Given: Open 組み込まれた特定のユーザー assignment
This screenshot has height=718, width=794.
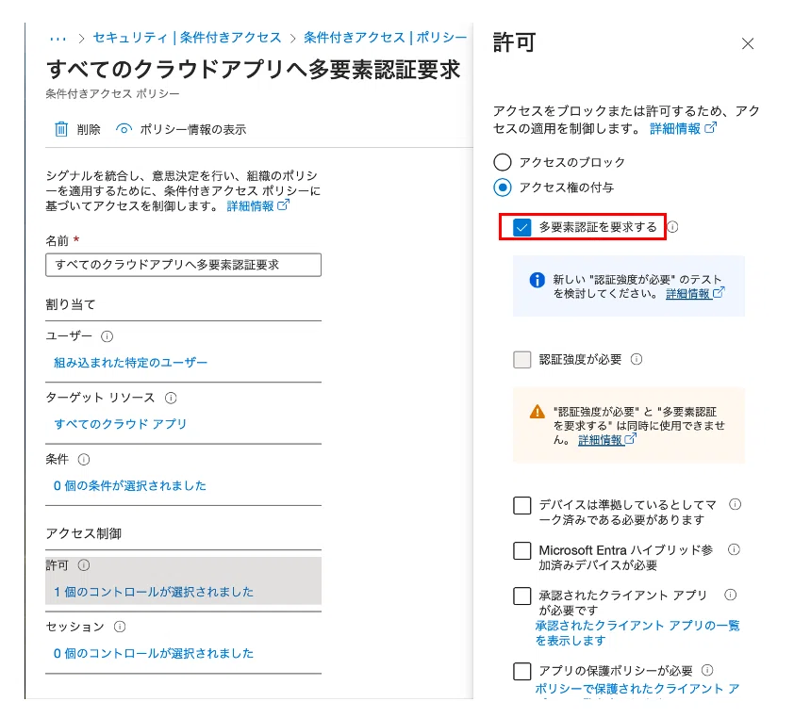Looking at the screenshot, I should click(x=130, y=362).
